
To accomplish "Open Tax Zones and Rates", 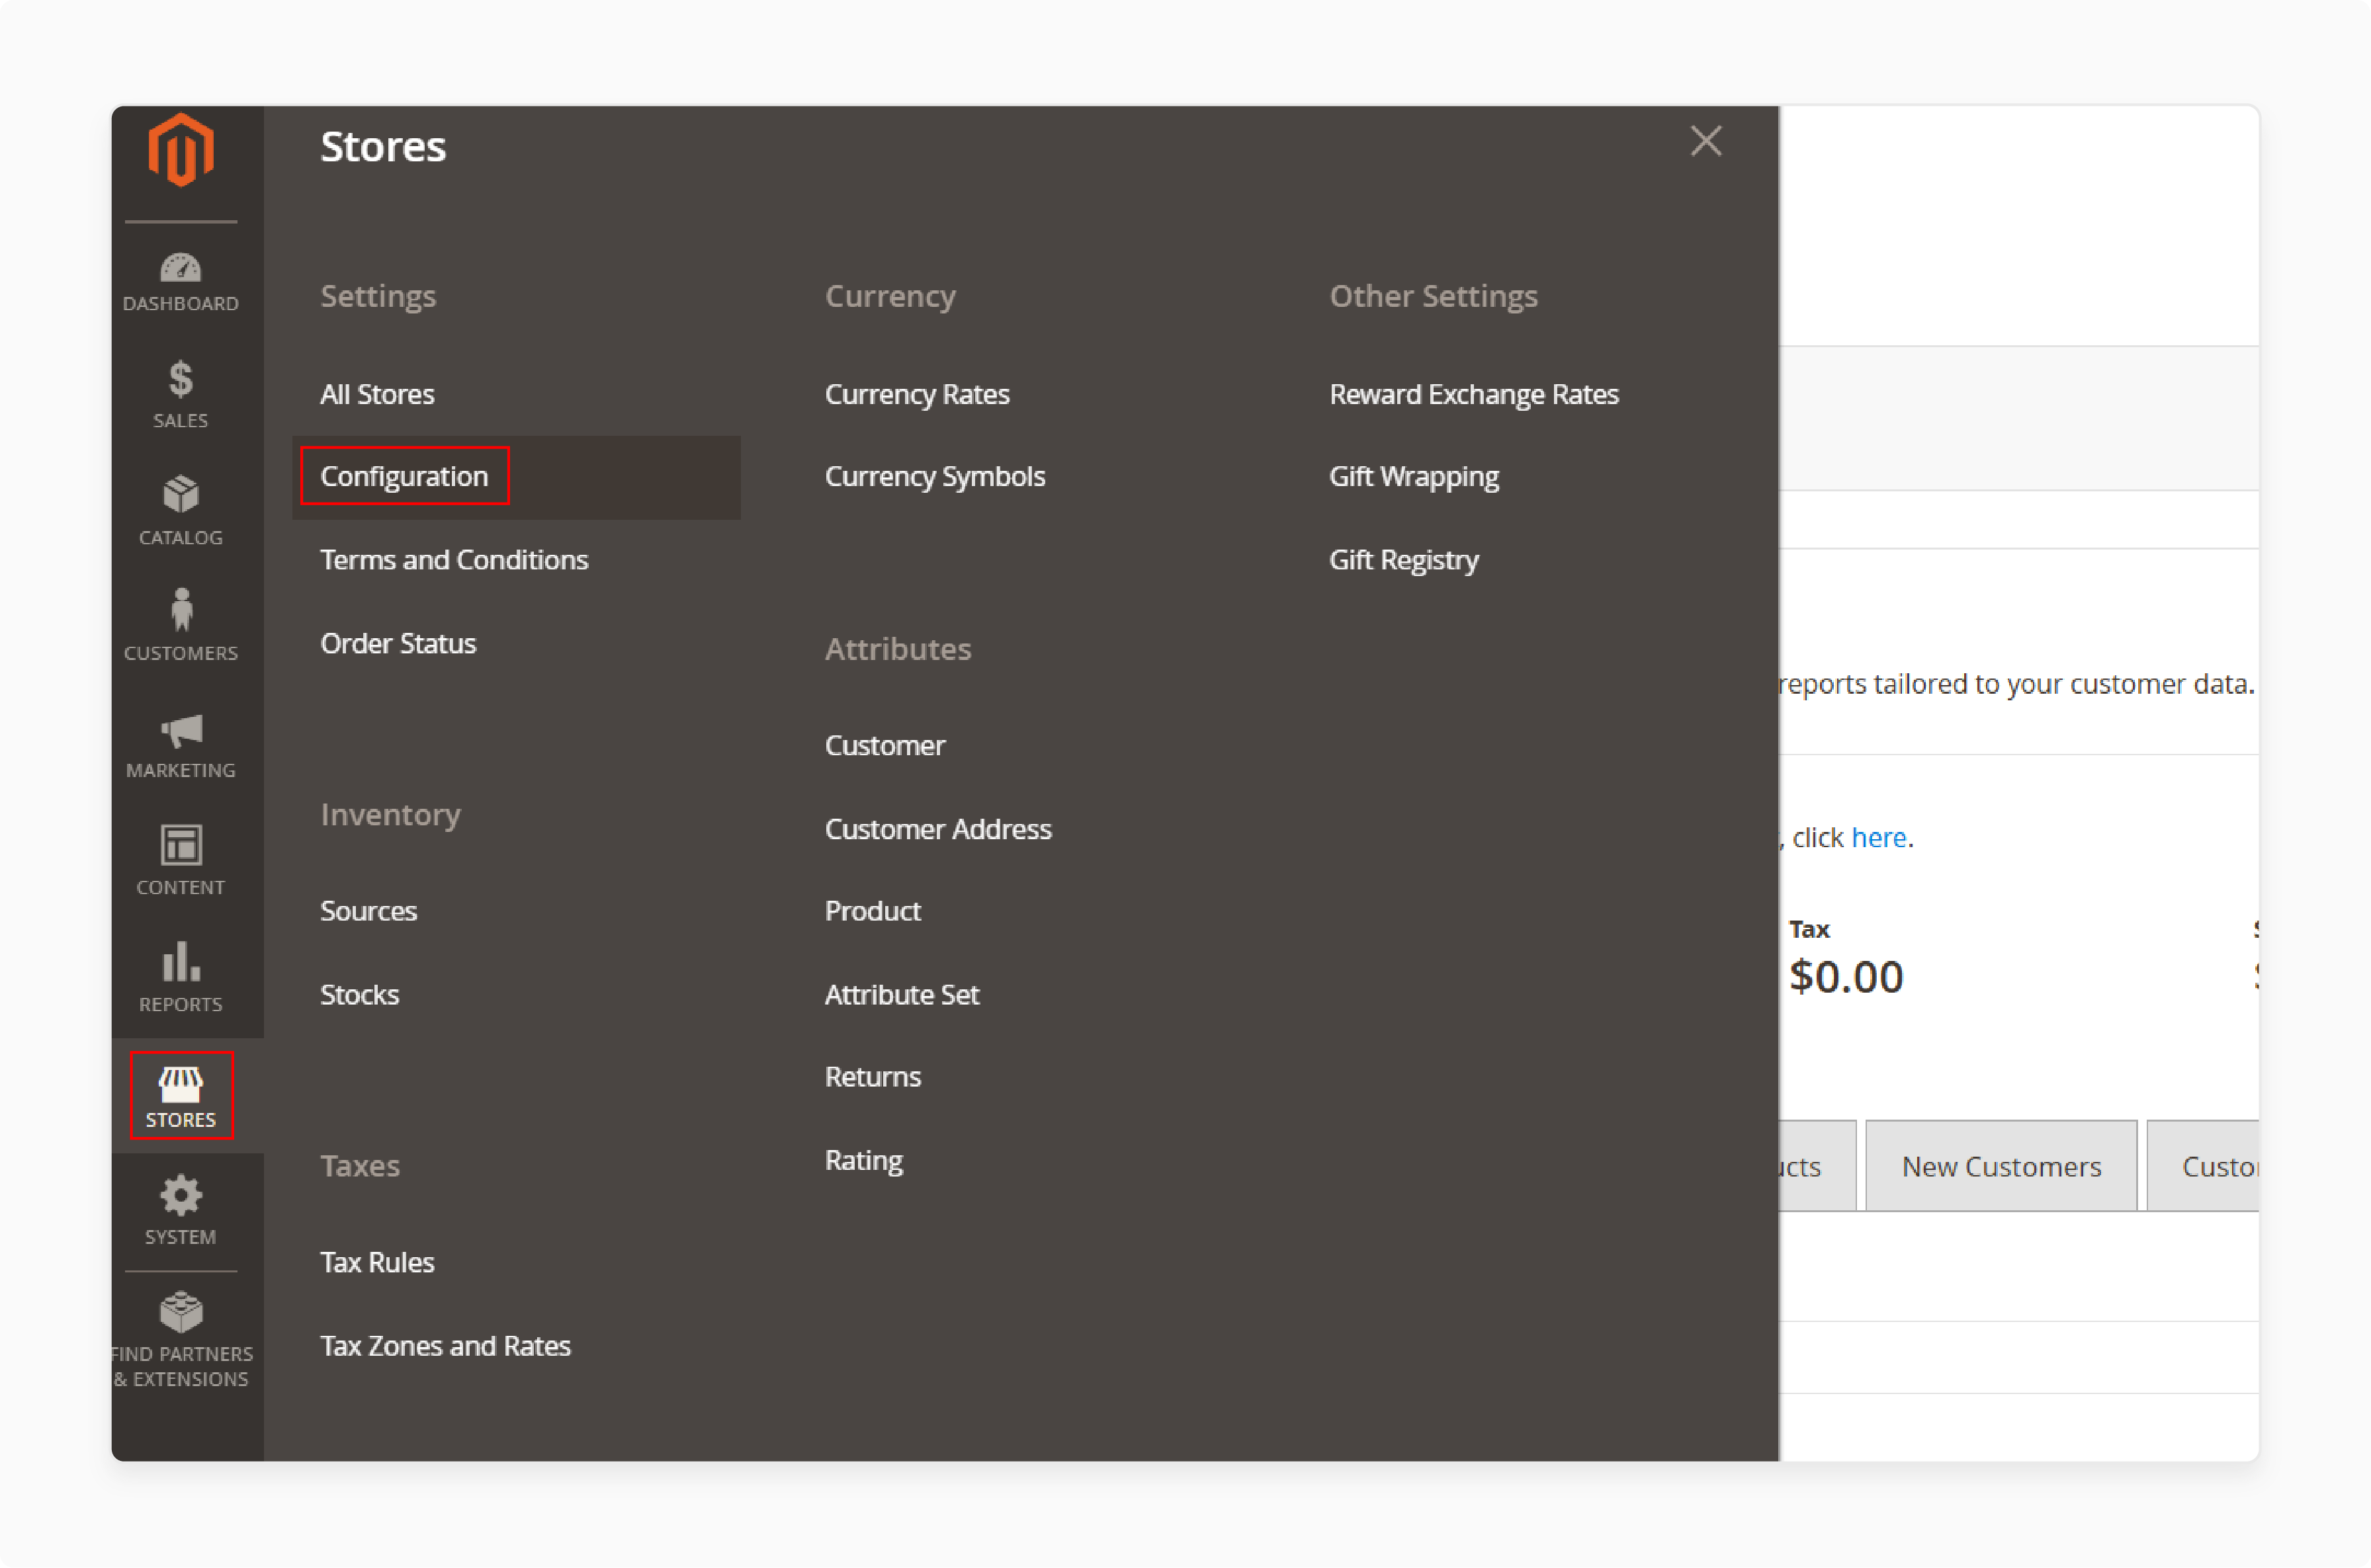I will pyautogui.click(x=445, y=1346).
